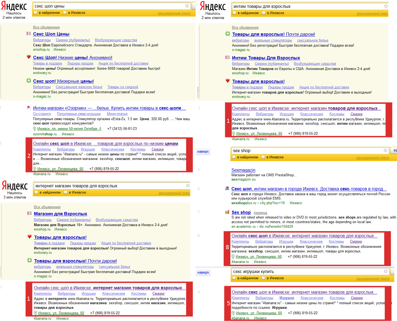Clear the 'интернет магазин товаров для взрослых' search field
397x321 pixels.
pos(188,185)
